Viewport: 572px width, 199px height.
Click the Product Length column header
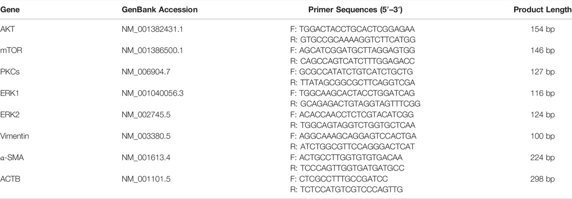(543, 10)
